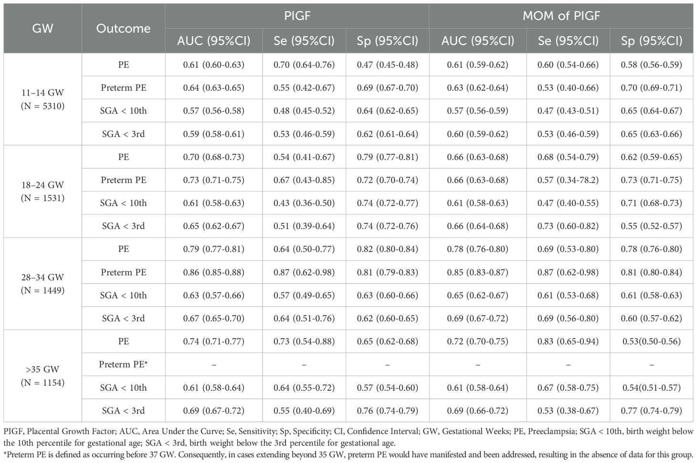Click the abbreviations footnote starting with PIGF

pyautogui.click(x=348, y=437)
